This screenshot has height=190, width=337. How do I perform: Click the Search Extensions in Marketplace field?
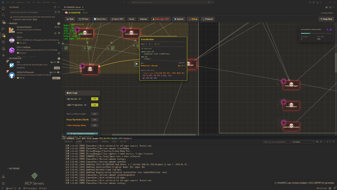pyautogui.click(x=32, y=12)
